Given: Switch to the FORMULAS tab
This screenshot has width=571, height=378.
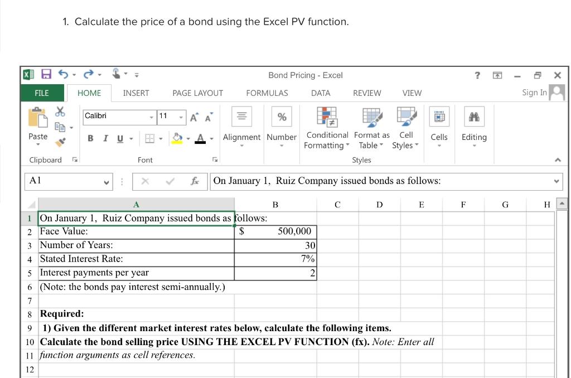Looking at the screenshot, I should pyautogui.click(x=267, y=93).
